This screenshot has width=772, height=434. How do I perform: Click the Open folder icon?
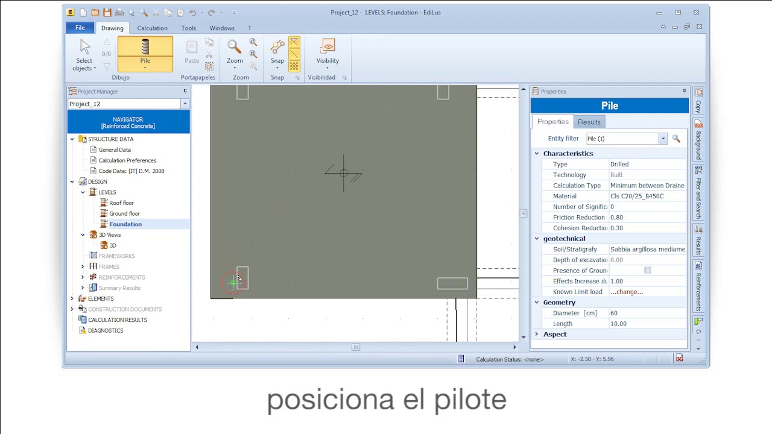point(95,12)
